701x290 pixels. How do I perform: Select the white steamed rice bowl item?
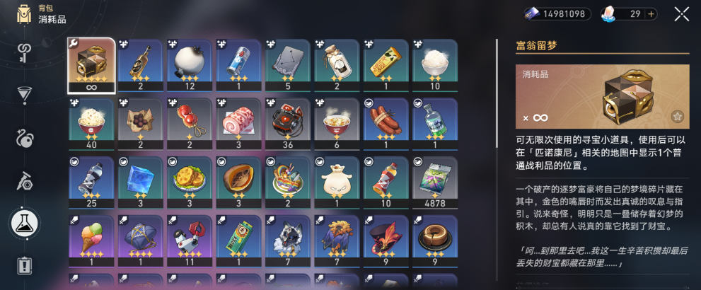click(435, 65)
